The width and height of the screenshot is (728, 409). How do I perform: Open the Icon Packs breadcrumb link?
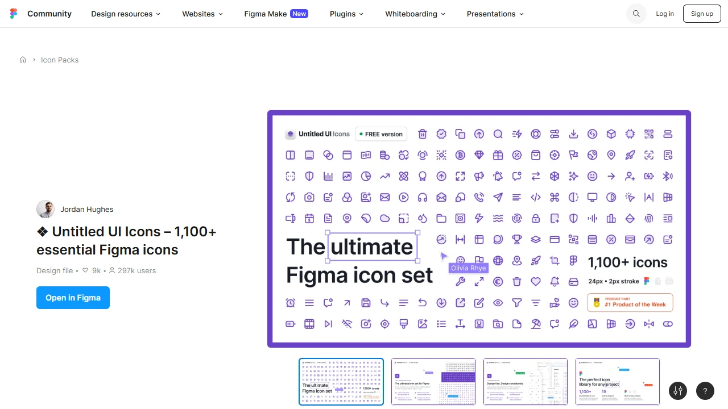(x=59, y=60)
